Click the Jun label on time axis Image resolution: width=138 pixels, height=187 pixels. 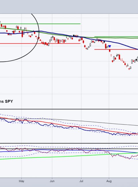(x=52, y=181)
